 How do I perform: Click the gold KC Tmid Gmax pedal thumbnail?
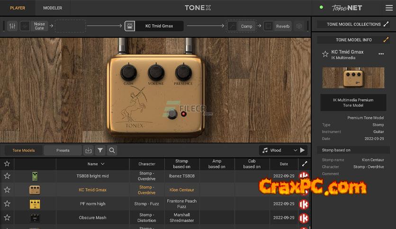[35, 190]
